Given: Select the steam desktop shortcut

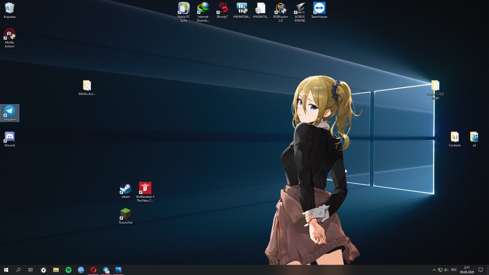Looking at the screenshot, I should click(x=126, y=191).
